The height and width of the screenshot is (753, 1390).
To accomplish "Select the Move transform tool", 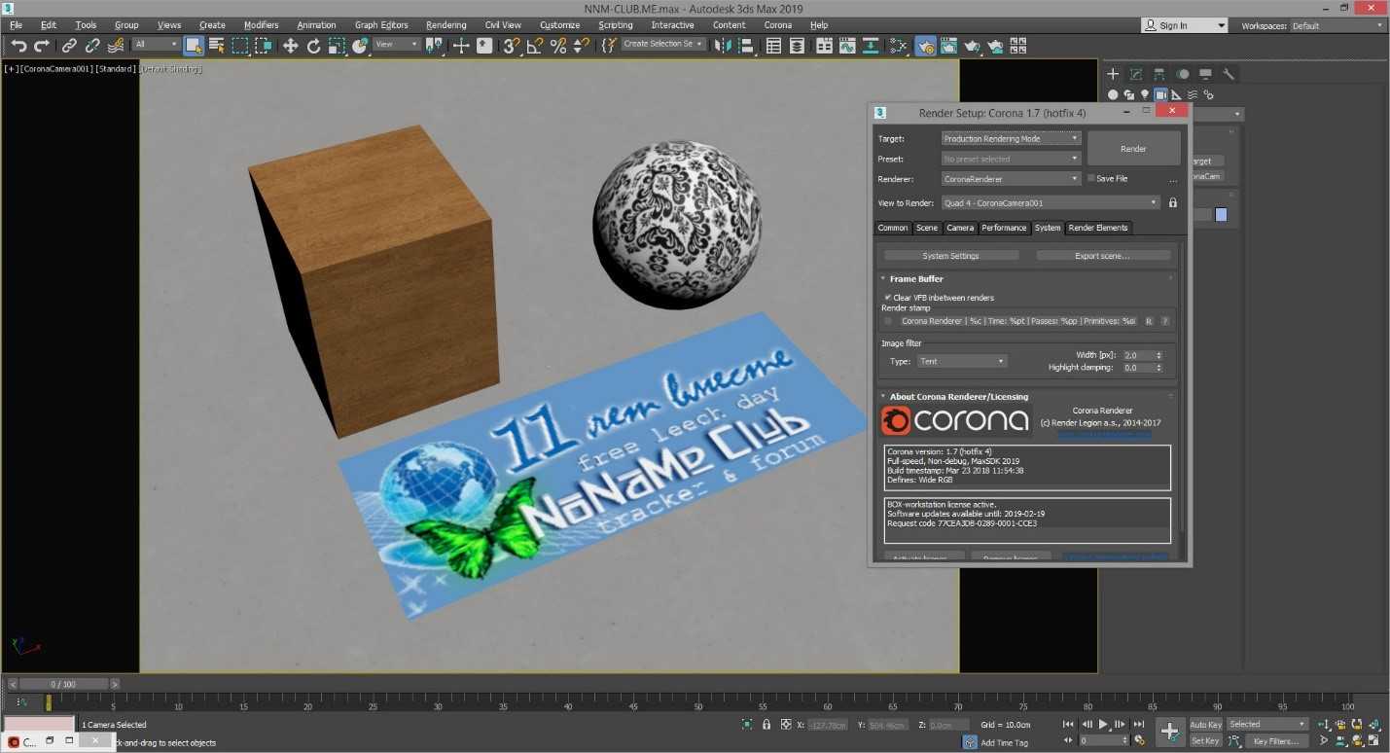I will pyautogui.click(x=290, y=46).
